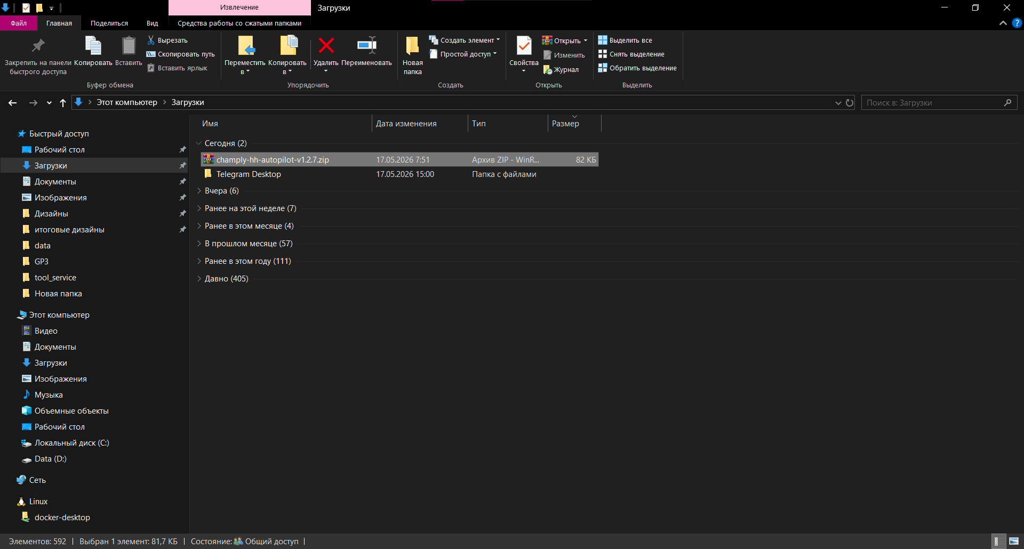Click the Переименовать rename icon
This screenshot has height=549, width=1024.
366,46
